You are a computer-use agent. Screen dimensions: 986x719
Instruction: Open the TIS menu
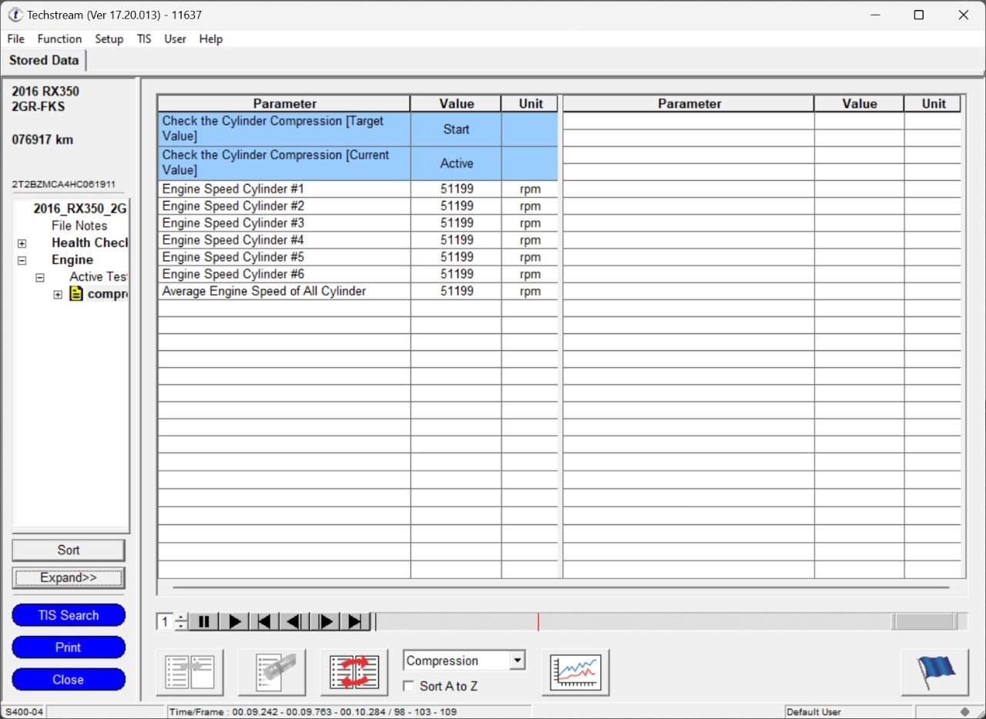pos(144,38)
